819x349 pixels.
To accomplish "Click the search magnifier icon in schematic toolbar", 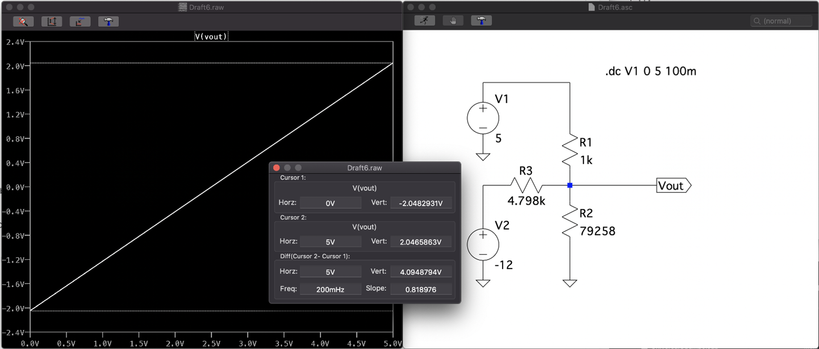I will tap(757, 21).
